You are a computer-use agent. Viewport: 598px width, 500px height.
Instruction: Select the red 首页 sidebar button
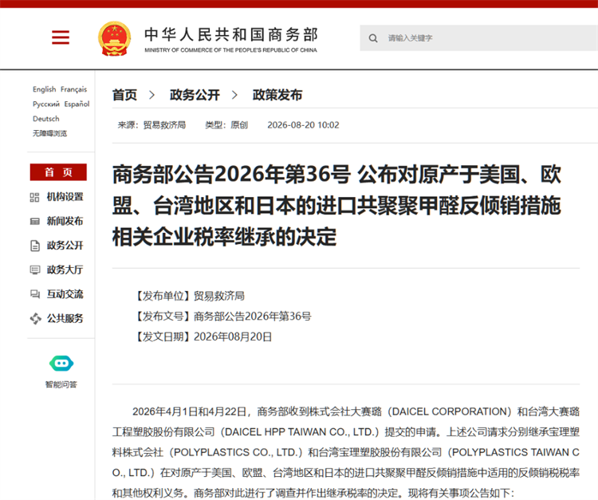tap(58, 172)
